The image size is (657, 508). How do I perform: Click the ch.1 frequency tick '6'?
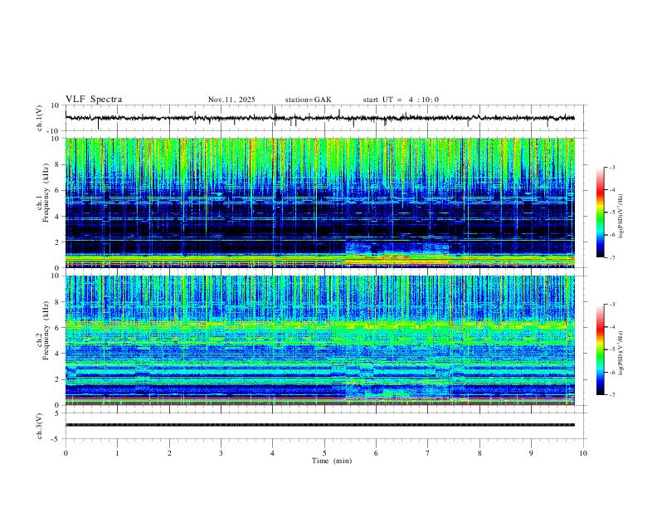[57, 190]
